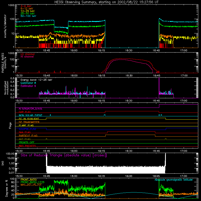
Task: Click the HESSI Observing Summary plot title
Action: tap(107, 2)
